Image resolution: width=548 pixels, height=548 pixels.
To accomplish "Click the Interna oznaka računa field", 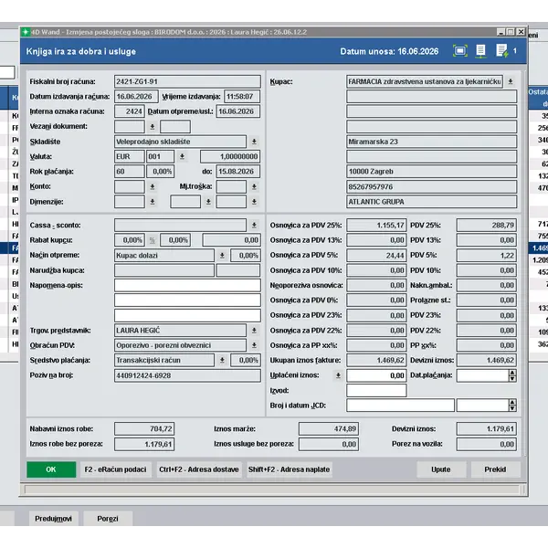I will tap(130, 111).
